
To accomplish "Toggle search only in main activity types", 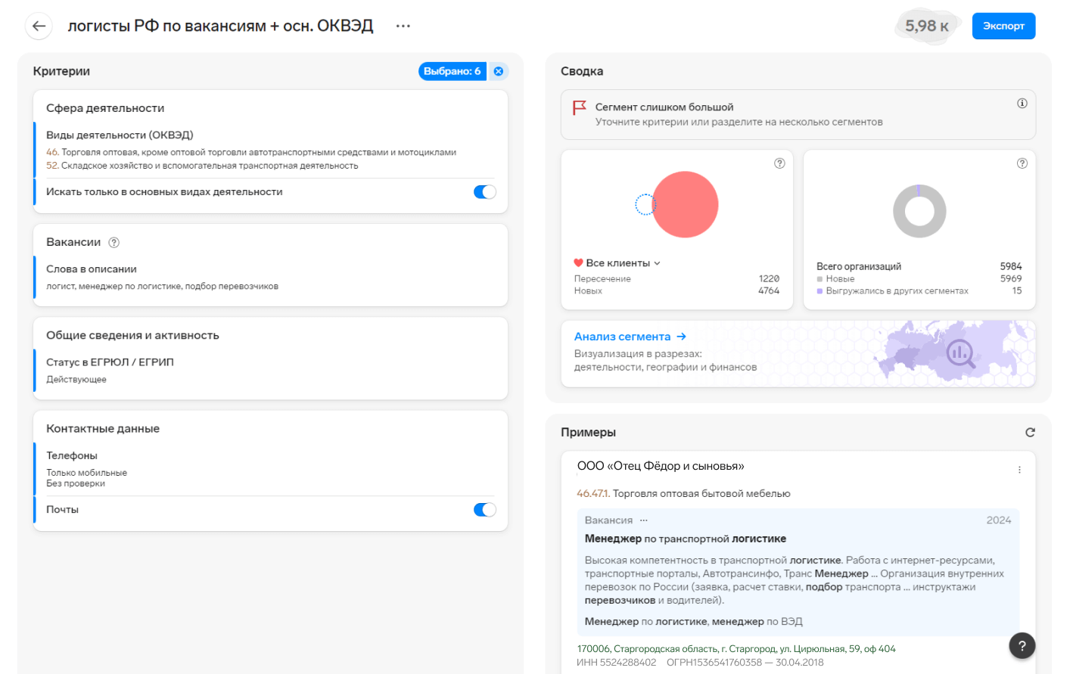I will 485,192.
